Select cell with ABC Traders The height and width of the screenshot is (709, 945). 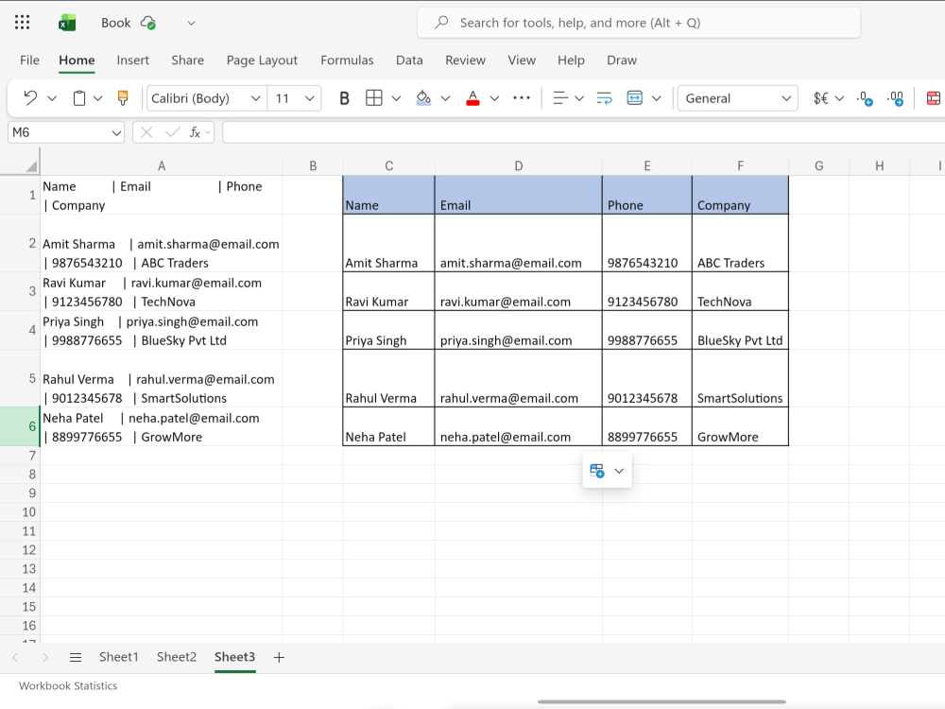tap(740, 244)
